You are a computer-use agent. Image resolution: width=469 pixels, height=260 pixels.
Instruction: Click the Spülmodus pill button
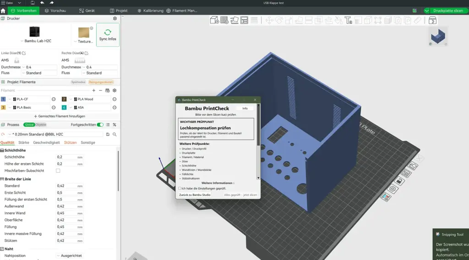pos(78,82)
